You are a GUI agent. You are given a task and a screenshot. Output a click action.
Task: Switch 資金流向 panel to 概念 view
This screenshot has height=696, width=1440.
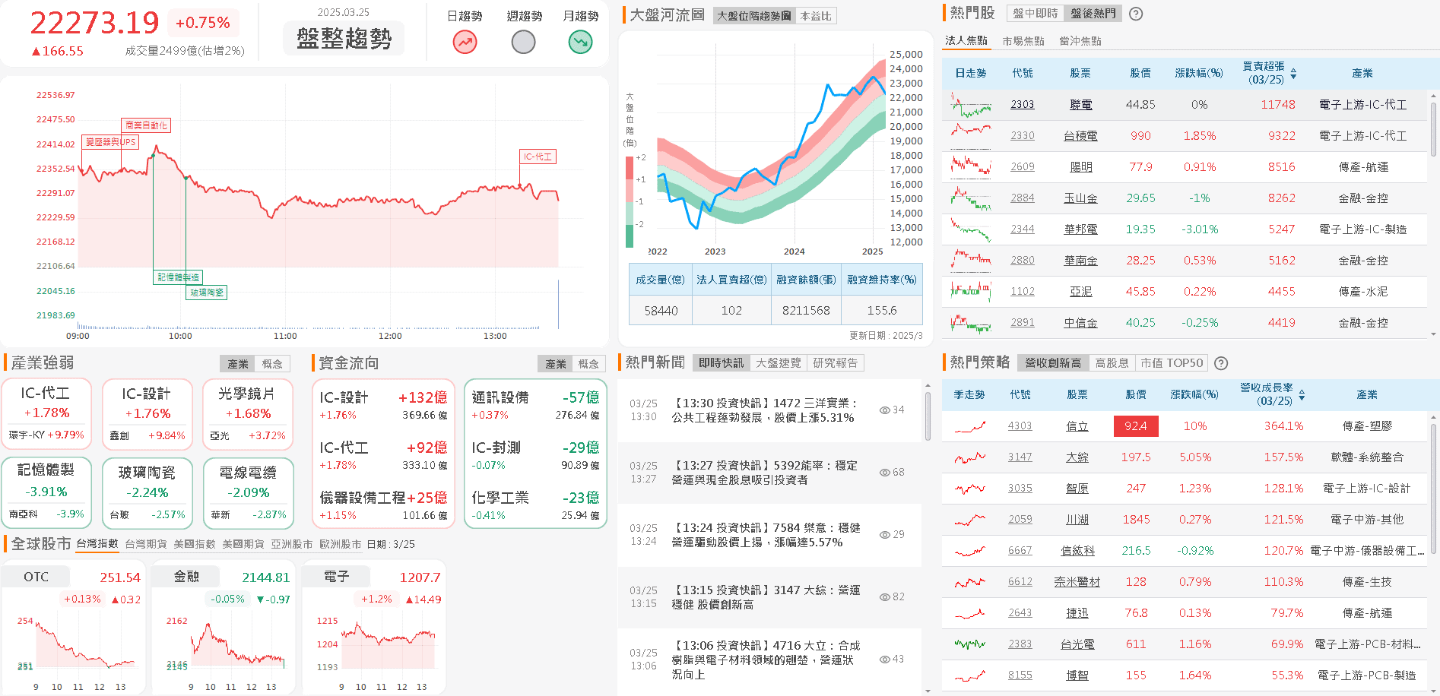588,364
